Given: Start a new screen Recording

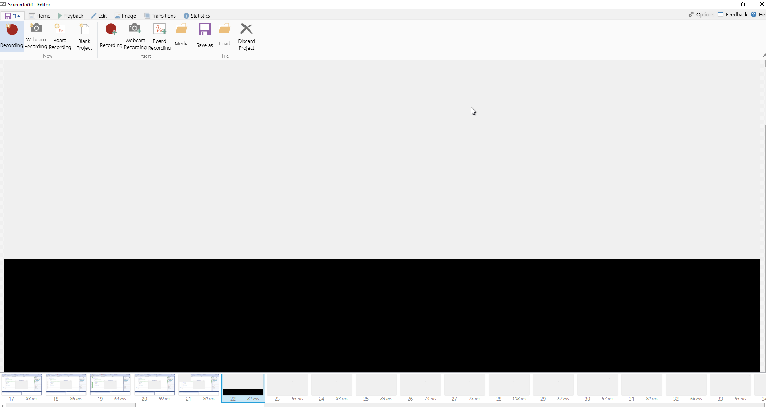Looking at the screenshot, I should [12, 35].
